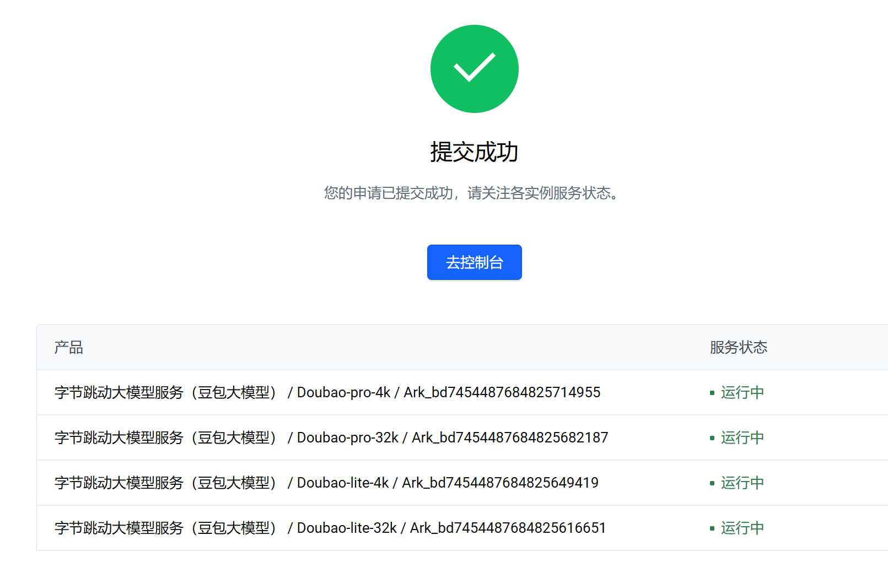Viewport: 888px width, 562px height.
Task: Select the Doubao-pro-4k product row text
Action: point(327,392)
